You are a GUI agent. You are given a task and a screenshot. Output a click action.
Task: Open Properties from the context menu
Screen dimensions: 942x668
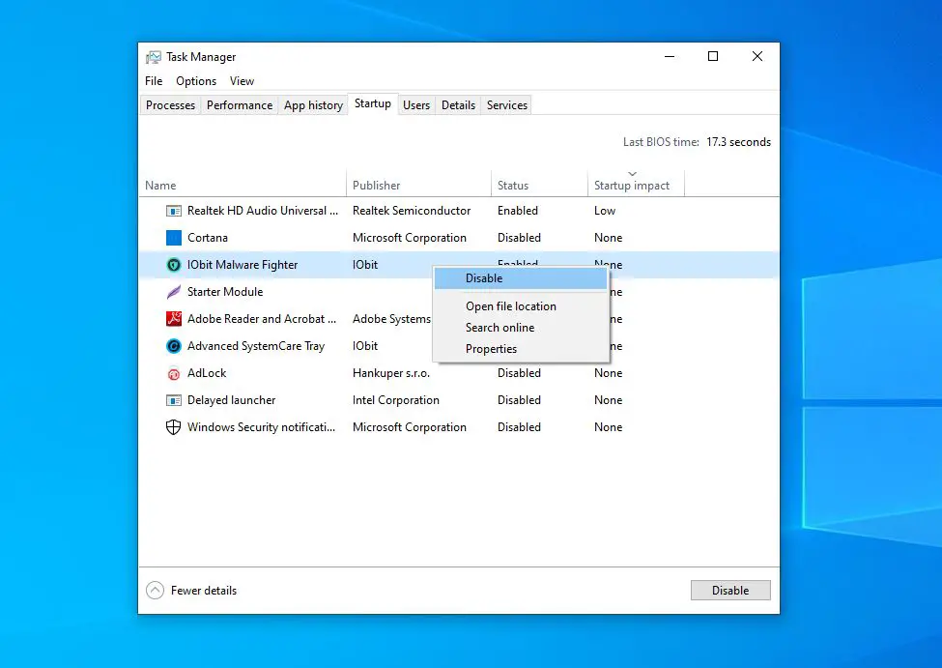(491, 348)
